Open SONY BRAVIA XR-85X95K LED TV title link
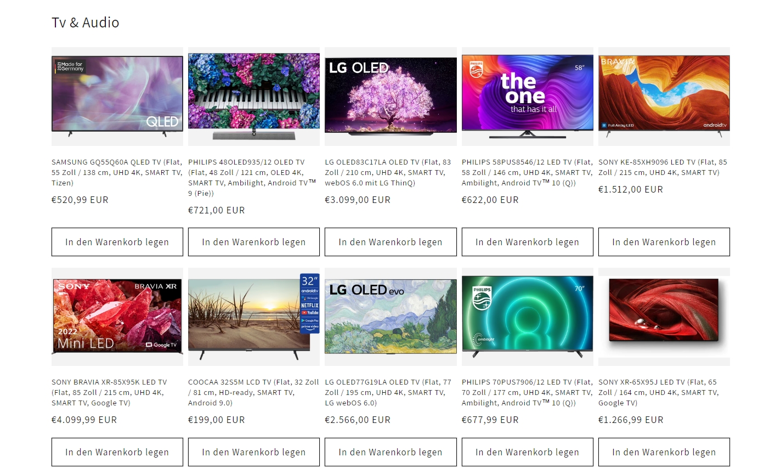The width and height of the screenshot is (781, 474). click(x=109, y=392)
